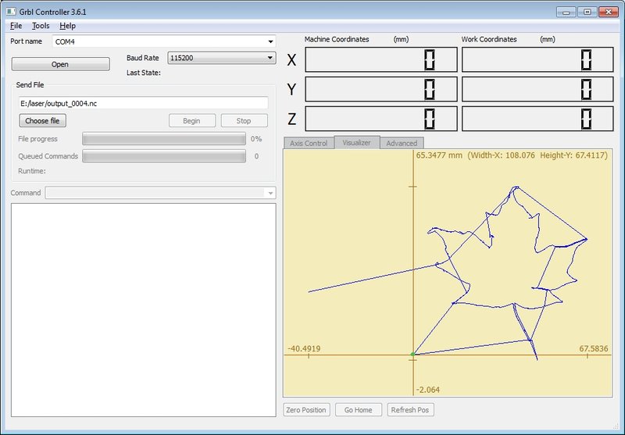Click the Zero Position button
This screenshot has width=625, height=435.
306,410
